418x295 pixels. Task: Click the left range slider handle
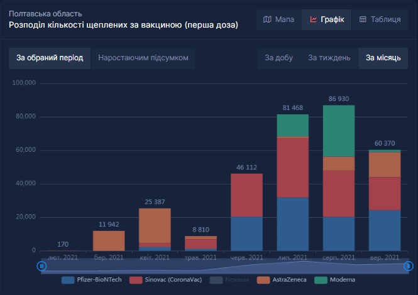41,266
